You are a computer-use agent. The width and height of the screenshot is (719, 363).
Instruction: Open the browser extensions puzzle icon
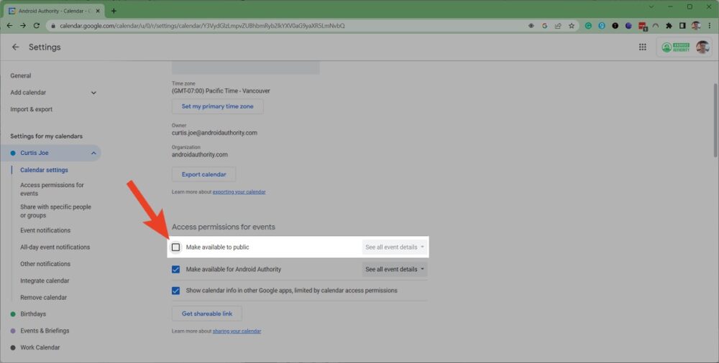click(x=669, y=26)
